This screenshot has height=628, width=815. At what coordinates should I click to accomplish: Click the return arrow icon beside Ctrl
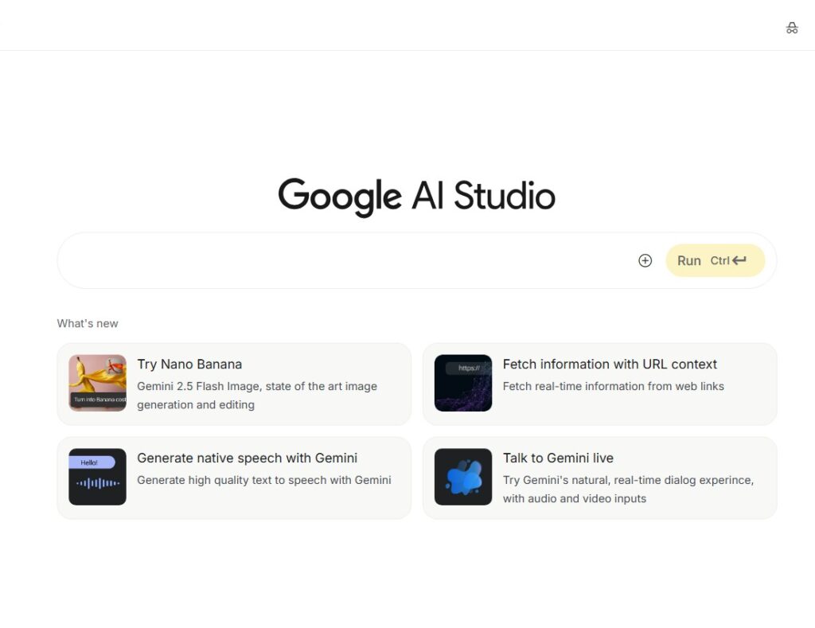(x=739, y=260)
